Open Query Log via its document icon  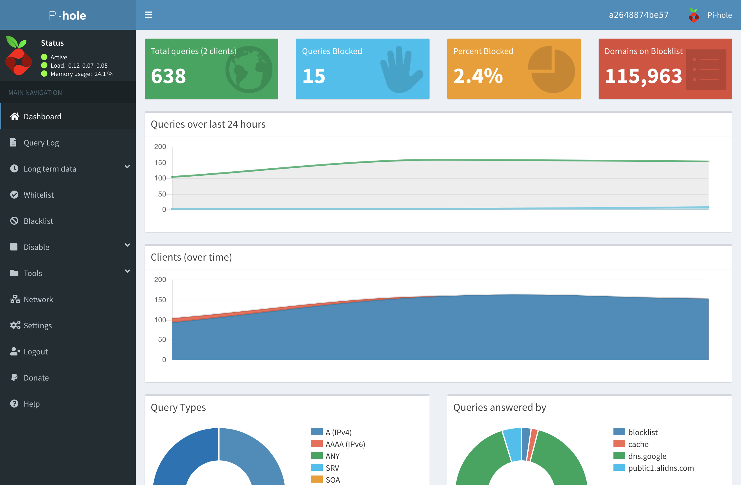click(x=13, y=142)
